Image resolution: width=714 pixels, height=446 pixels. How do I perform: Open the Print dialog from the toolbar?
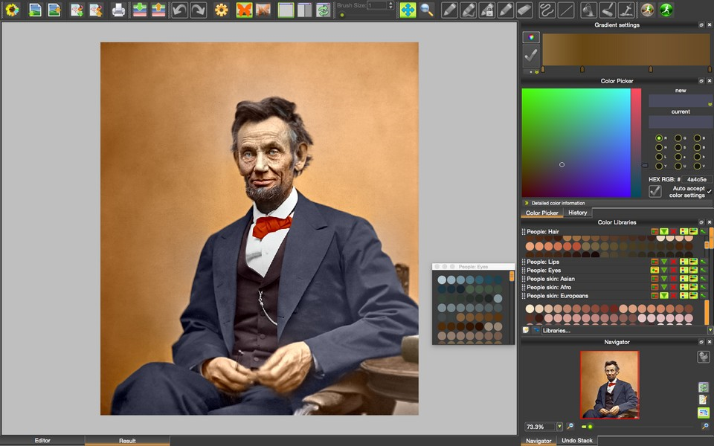click(118, 10)
